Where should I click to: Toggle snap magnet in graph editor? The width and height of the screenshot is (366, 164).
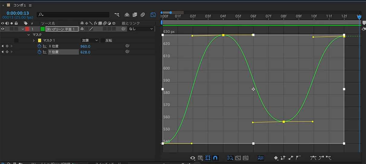tap(215, 158)
